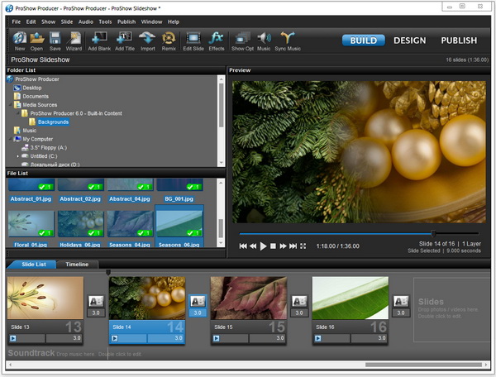Stop the preview playback
The width and height of the screenshot is (496, 377).
coord(273,246)
